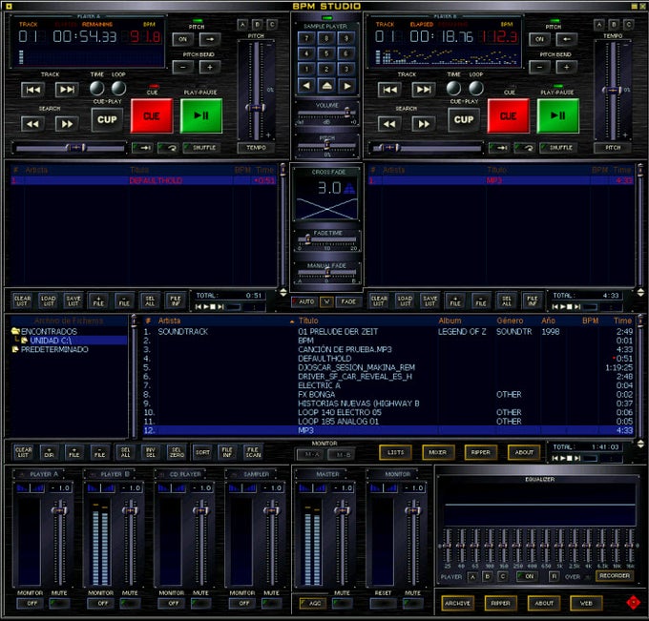
Task: Skip to previous track on Player A
Action: [33, 90]
